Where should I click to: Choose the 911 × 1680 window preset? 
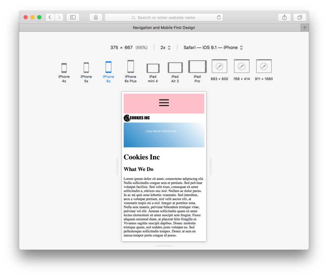pos(264,70)
